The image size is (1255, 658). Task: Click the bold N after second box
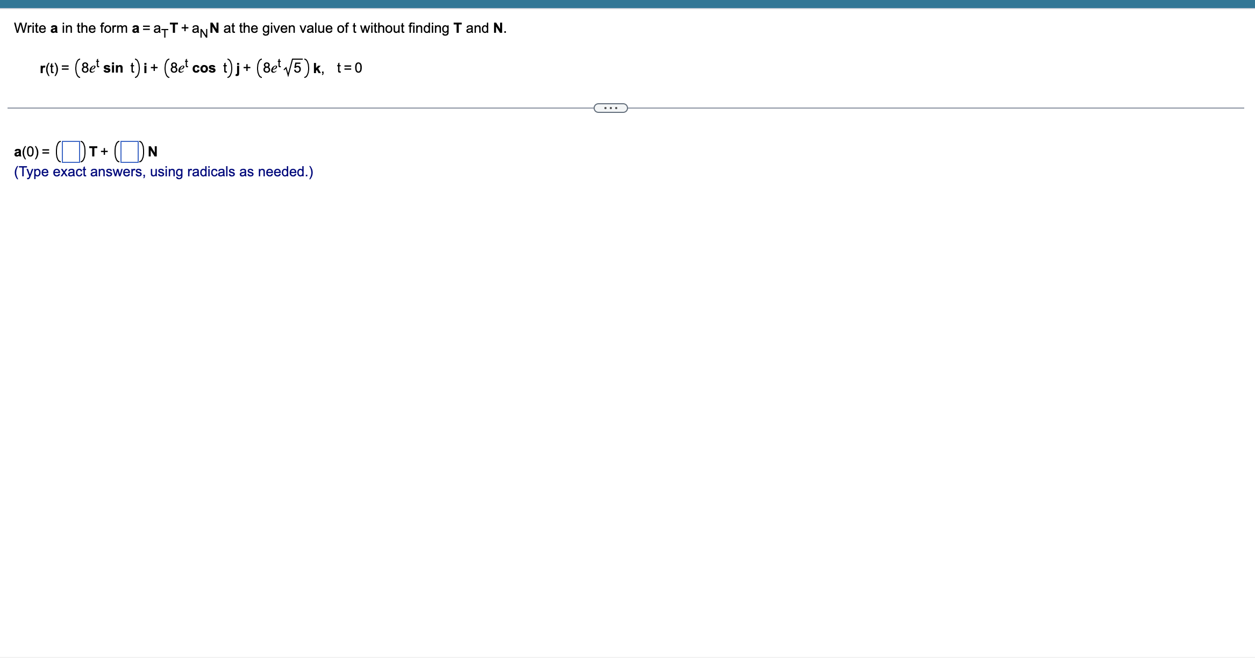(x=152, y=152)
